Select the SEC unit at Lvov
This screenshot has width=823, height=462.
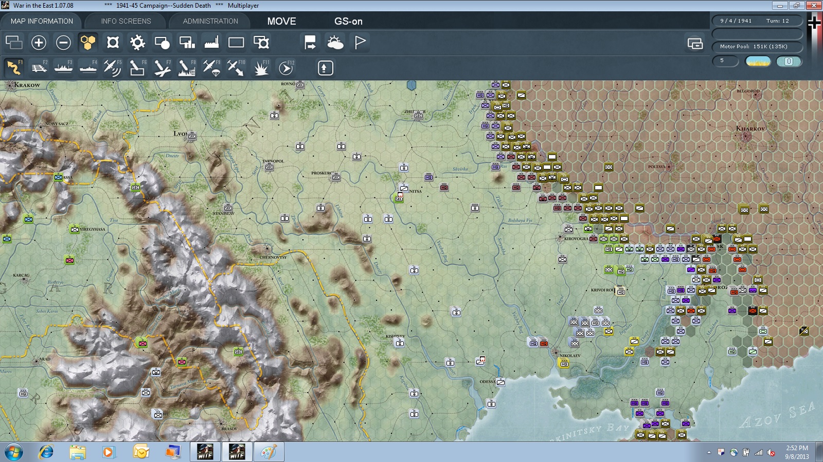click(x=192, y=136)
